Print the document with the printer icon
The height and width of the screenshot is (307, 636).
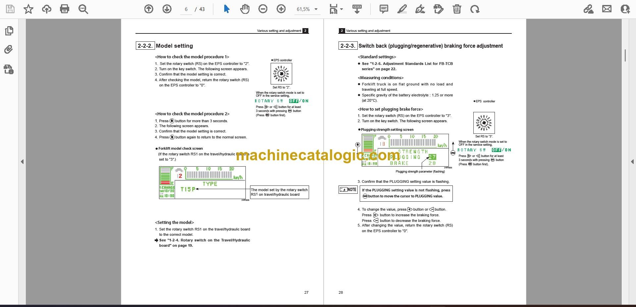tap(65, 9)
